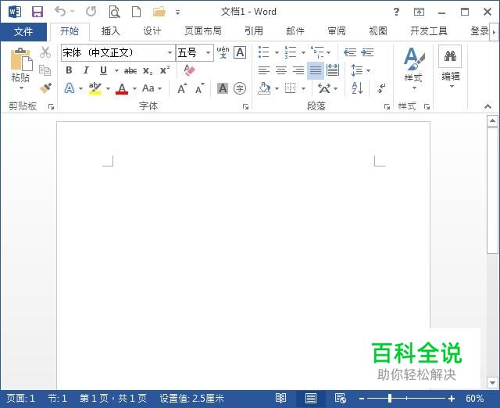Click the Distributed alignment icon

coord(333,70)
